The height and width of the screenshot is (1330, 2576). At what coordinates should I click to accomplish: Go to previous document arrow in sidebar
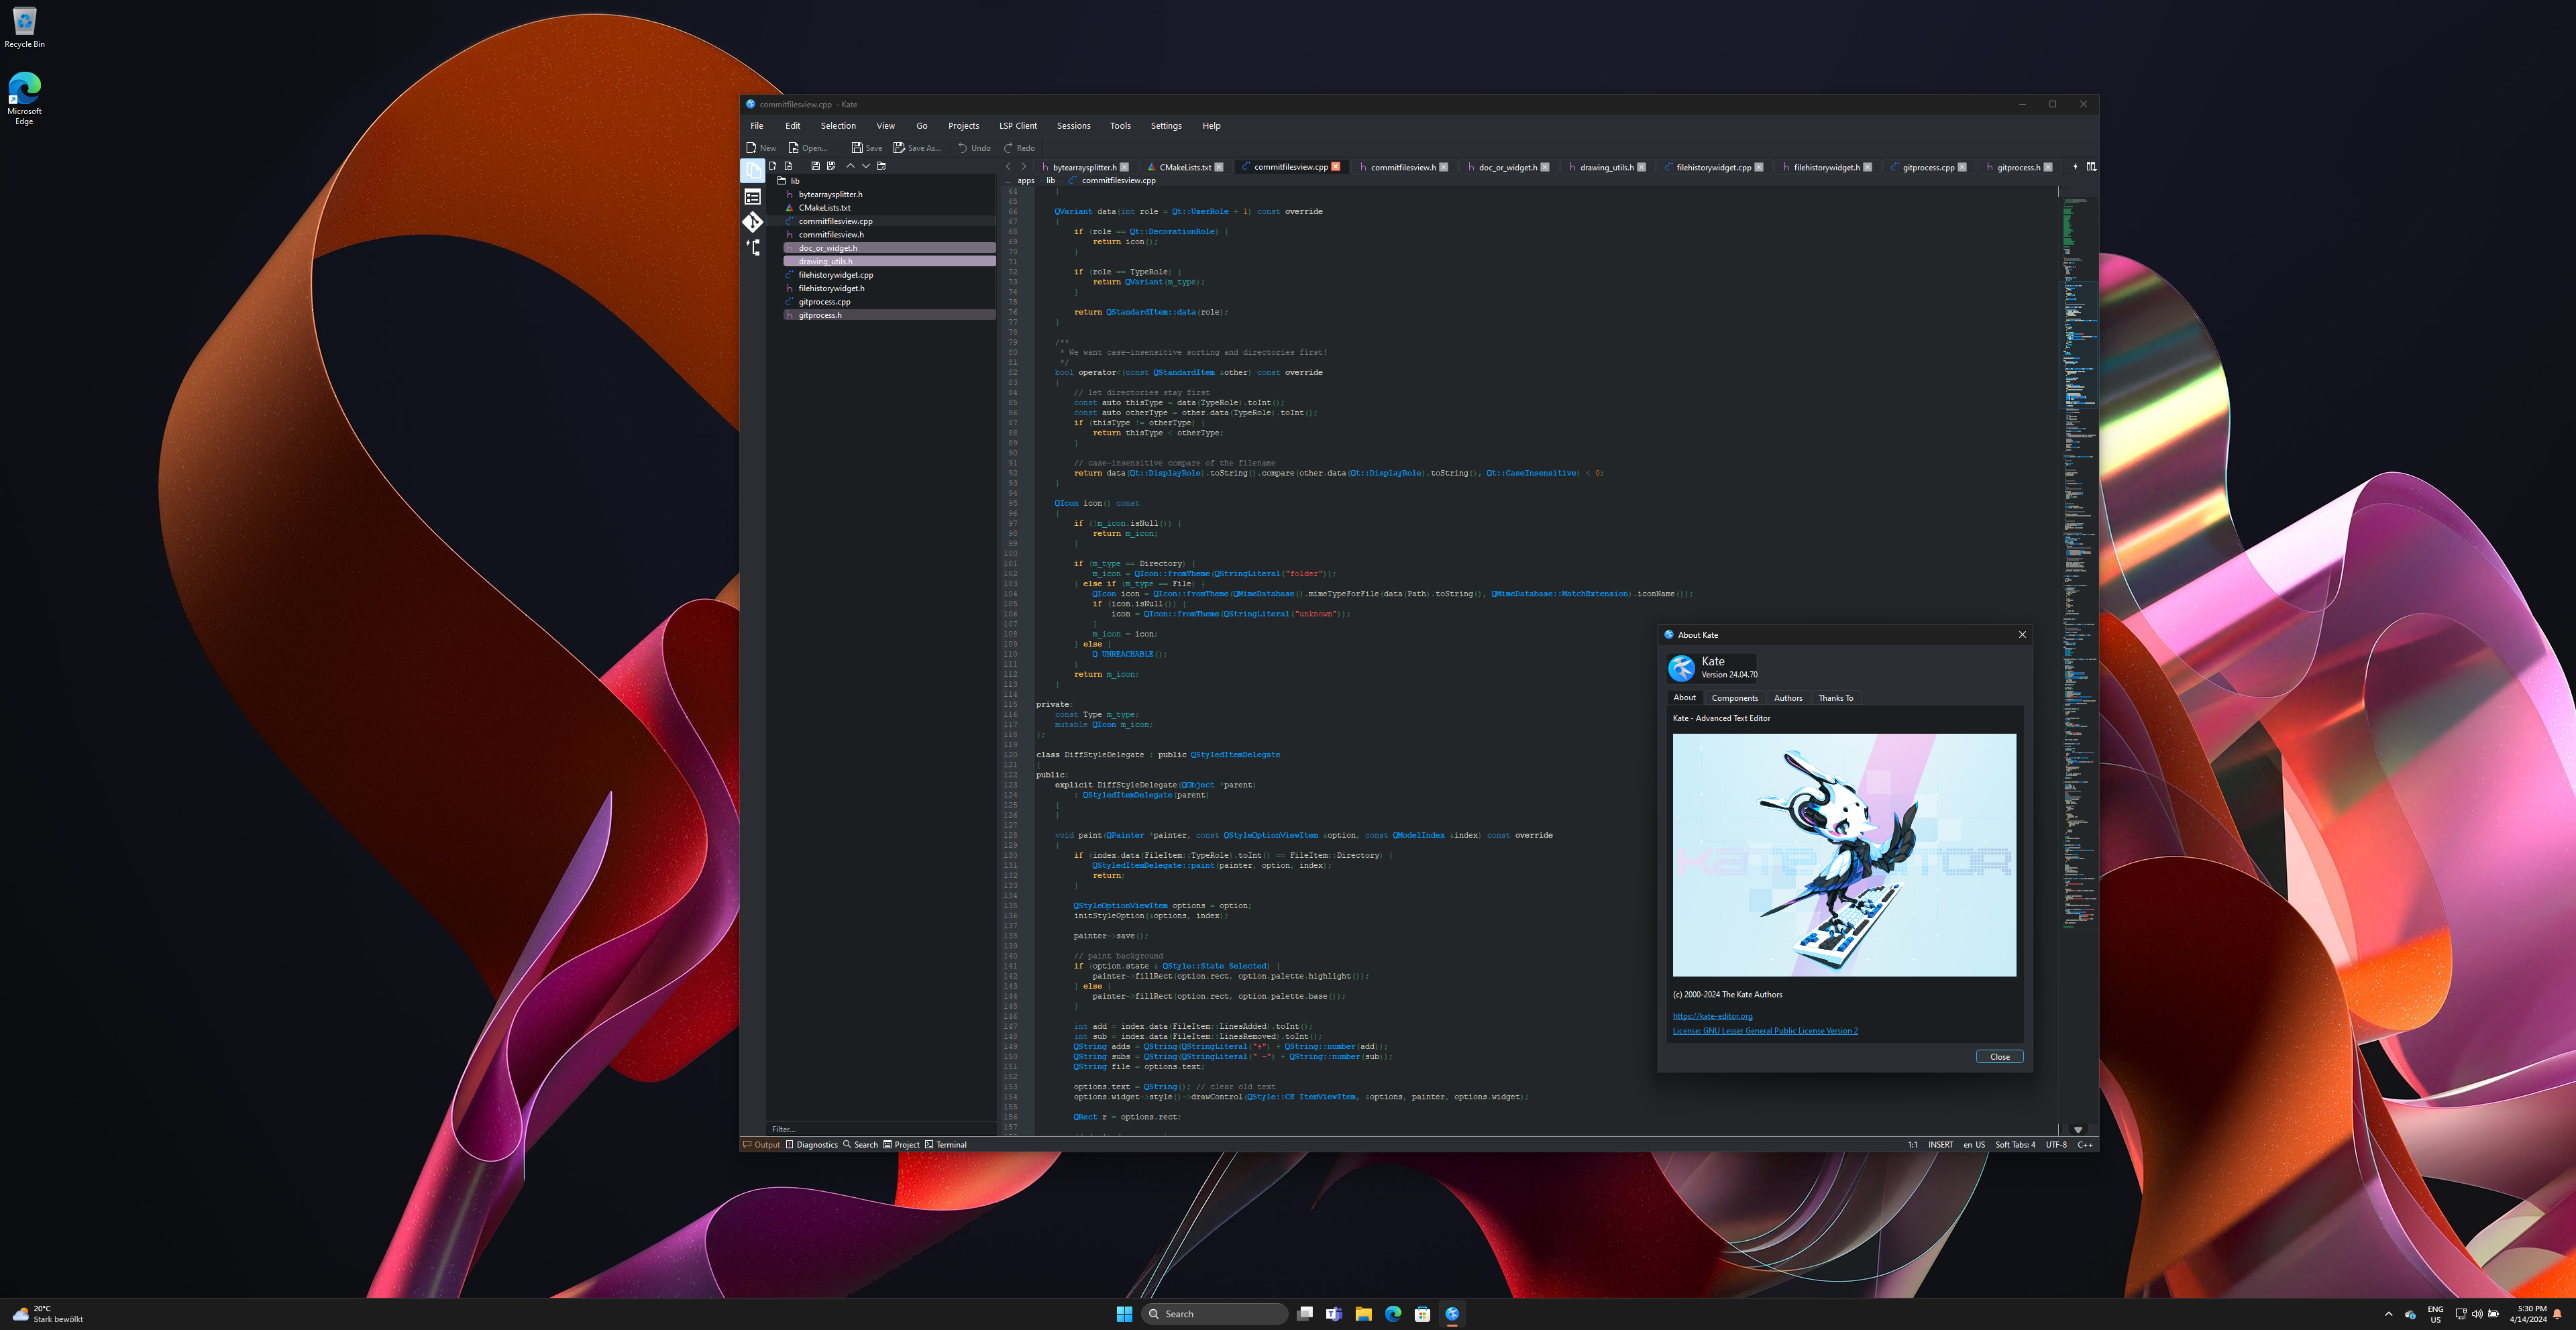point(850,166)
